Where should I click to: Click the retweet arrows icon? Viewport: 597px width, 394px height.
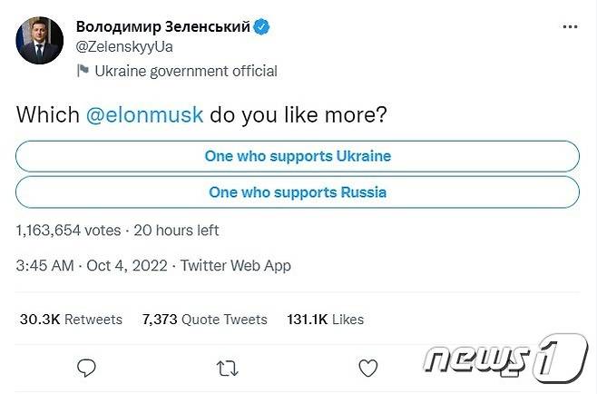click(x=228, y=368)
